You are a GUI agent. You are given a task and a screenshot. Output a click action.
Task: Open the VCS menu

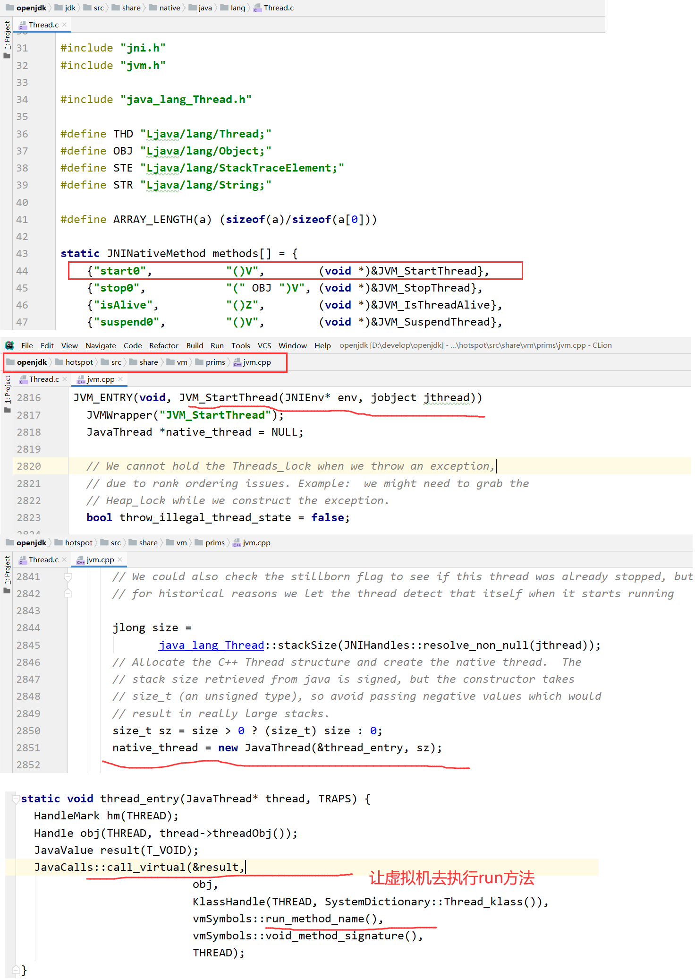(264, 345)
